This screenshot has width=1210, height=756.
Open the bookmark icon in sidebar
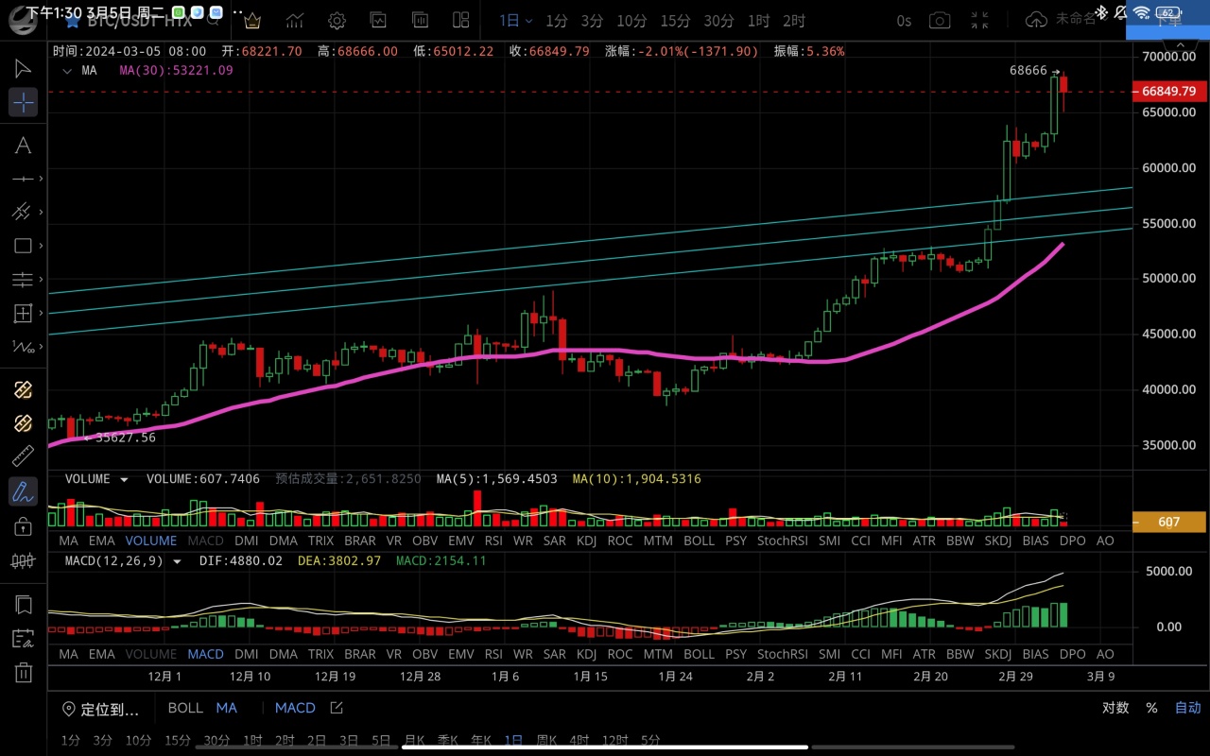(23, 605)
